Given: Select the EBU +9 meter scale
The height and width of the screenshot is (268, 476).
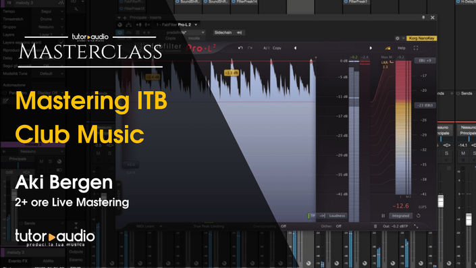Looking at the screenshot, I should pyautogui.click(x=425, y=60).
